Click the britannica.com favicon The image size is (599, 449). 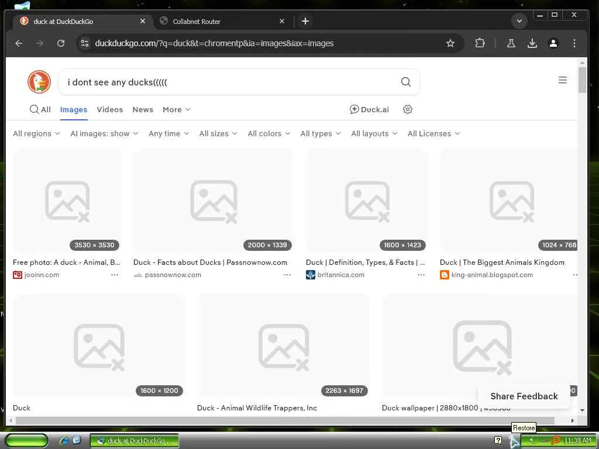(x=311, y=275)
